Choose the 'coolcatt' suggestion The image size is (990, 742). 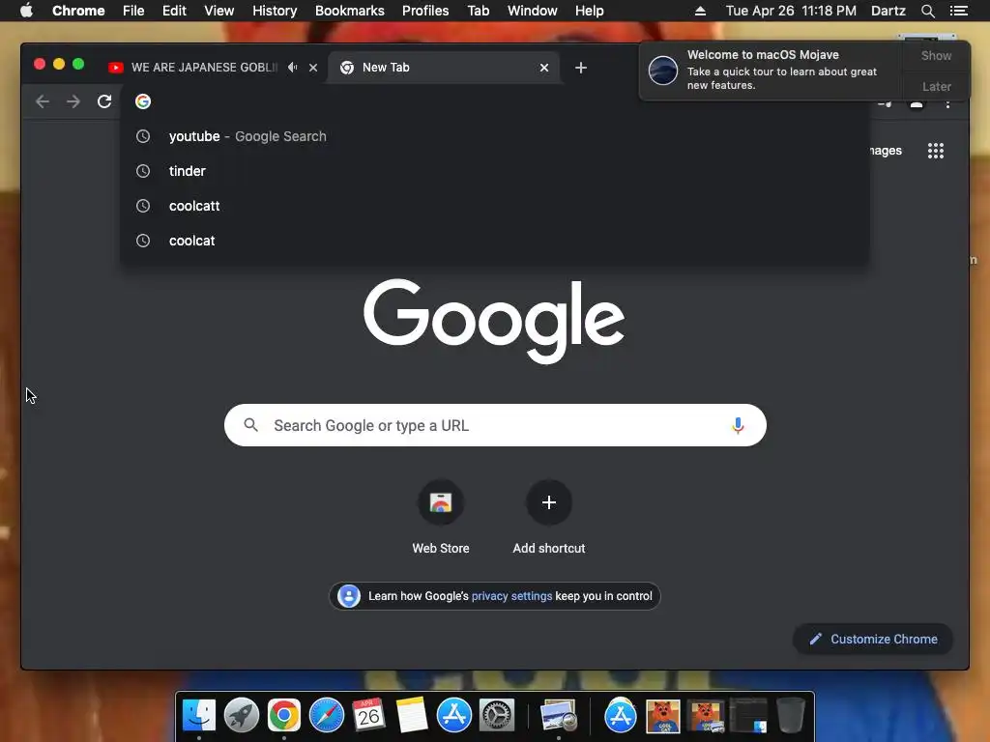[494, 206]
